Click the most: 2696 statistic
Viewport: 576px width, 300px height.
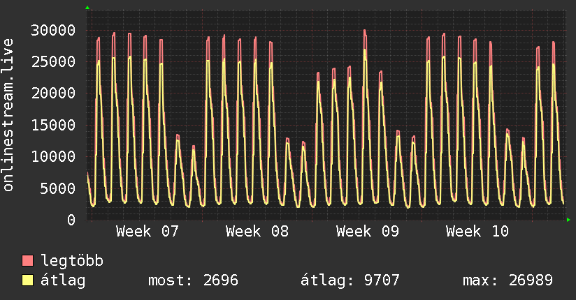[193, 280]
